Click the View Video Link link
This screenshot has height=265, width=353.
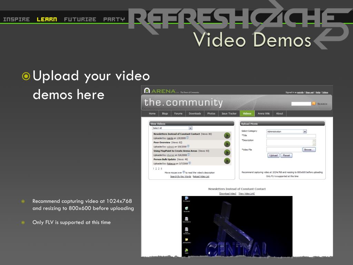coord(247,194)
